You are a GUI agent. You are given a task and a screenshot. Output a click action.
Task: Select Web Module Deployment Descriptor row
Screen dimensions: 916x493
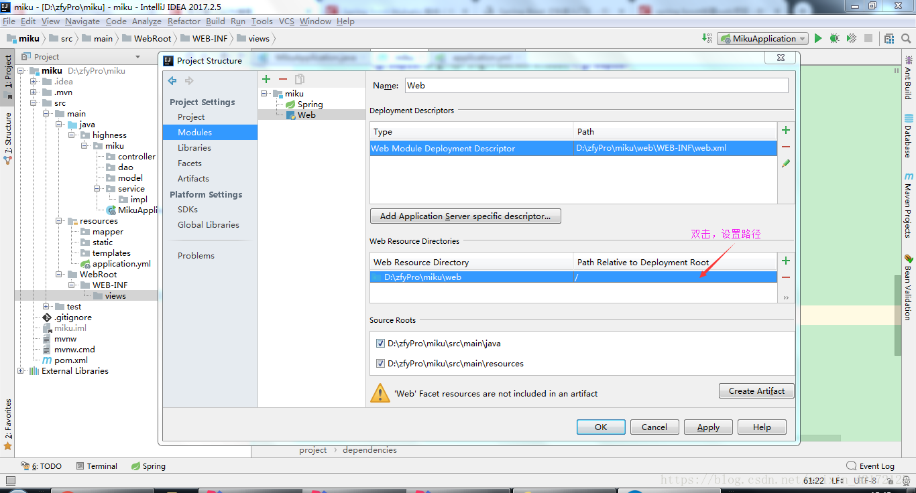(573, 148)
